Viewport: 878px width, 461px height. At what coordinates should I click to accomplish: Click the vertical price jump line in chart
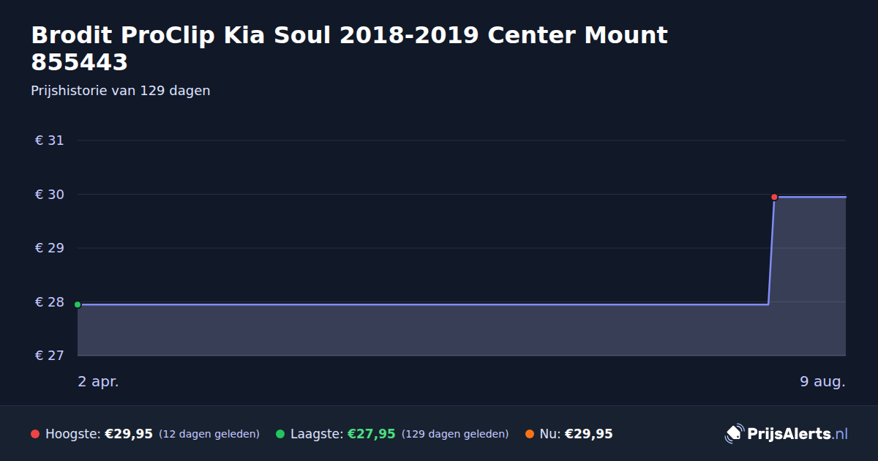[x=771, y=250]
